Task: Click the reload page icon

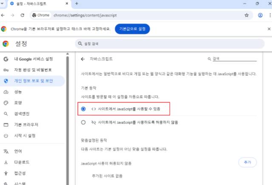Action: coord(23,15)
